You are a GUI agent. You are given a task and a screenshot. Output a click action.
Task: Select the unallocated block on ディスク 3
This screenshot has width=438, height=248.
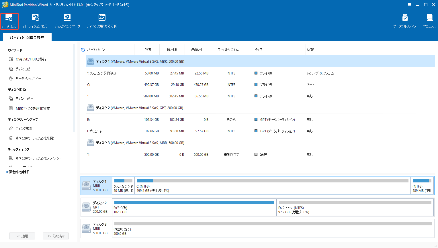pyautogui.click(x=272, y=229)
